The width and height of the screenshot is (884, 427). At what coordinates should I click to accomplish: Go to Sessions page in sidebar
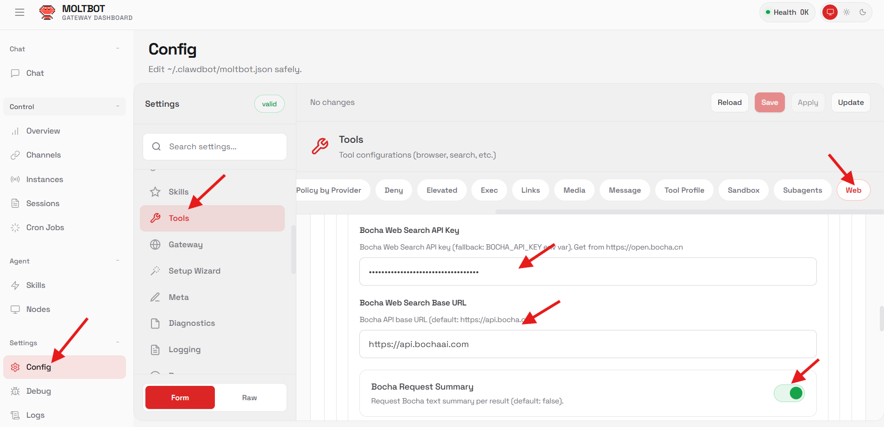(64, 203)
